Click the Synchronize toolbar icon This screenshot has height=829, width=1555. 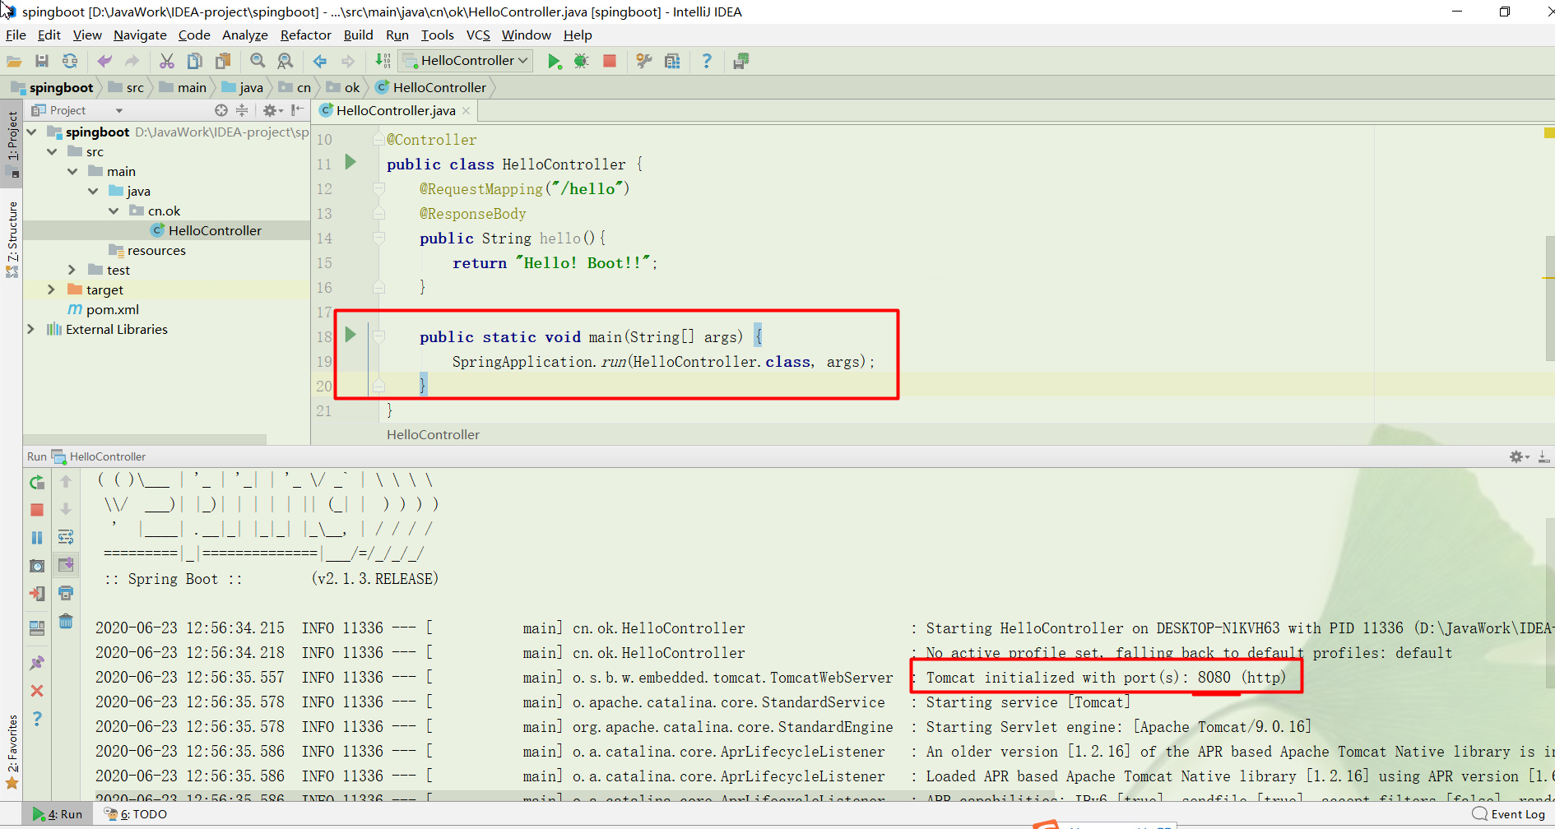[70, 61]
